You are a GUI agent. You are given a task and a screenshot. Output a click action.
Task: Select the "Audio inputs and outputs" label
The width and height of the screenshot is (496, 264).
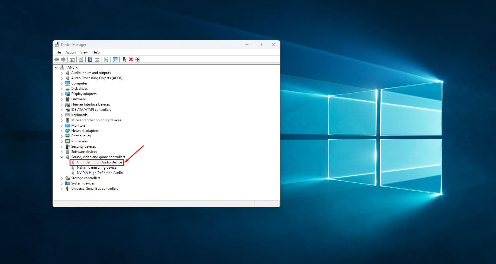[x=91, y=73]
